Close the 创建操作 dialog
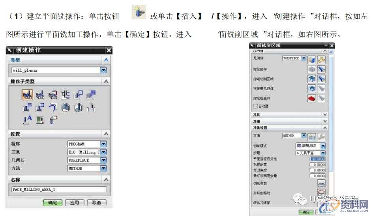Image resolution: width=371 pixels, height=216 pixels. (109, 50)
